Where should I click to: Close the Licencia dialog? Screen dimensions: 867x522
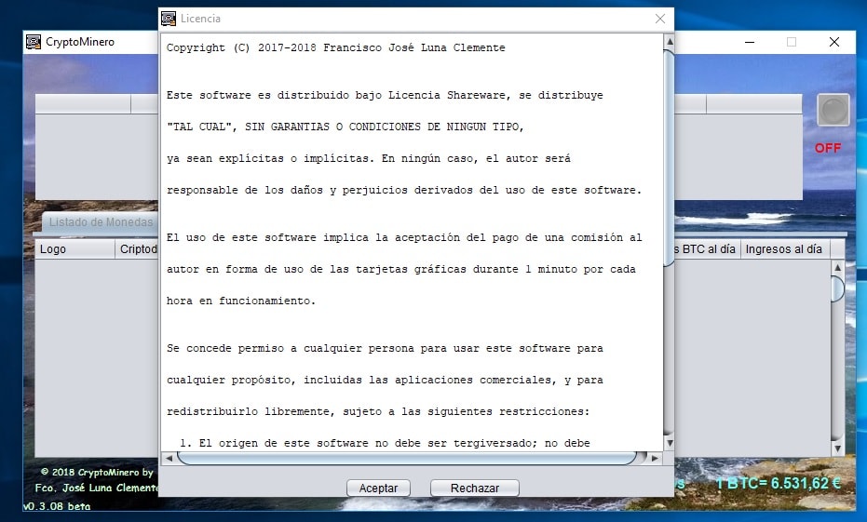659,19
